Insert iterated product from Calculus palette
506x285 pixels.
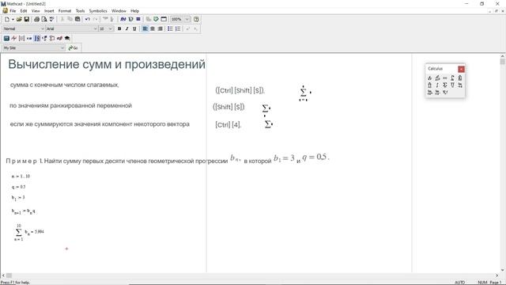click(x=430, y=85)
